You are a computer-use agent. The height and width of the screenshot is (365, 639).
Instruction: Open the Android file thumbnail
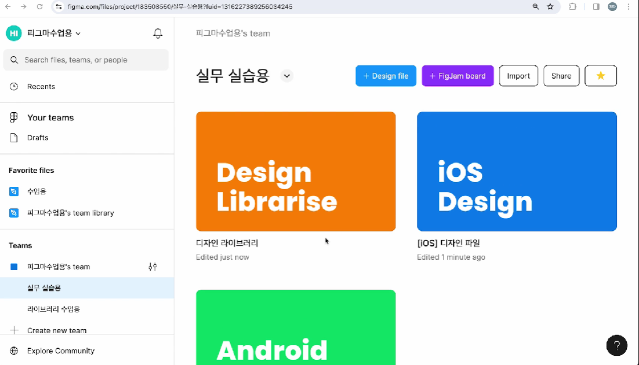pyautogui.click(x=296, y=327)
